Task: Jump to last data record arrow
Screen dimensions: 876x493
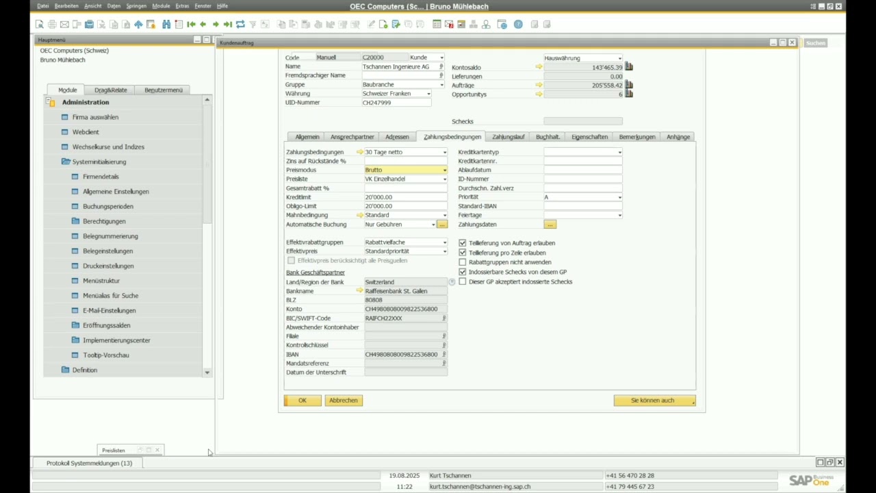Action: [228, 25]
